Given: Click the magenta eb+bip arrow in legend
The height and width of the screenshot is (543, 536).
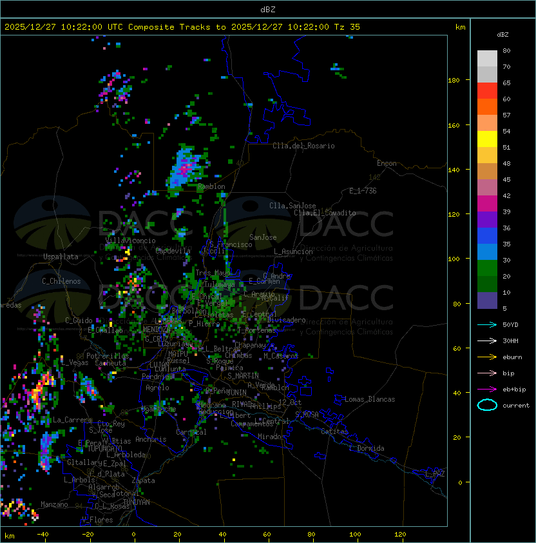Looking at the screenshot, I should pos(487,390).
